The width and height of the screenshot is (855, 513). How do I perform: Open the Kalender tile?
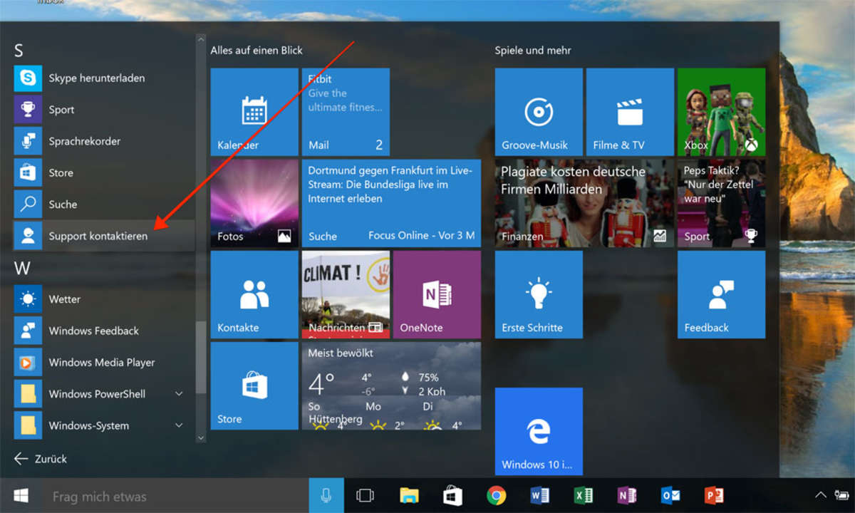tap(254, 112)
